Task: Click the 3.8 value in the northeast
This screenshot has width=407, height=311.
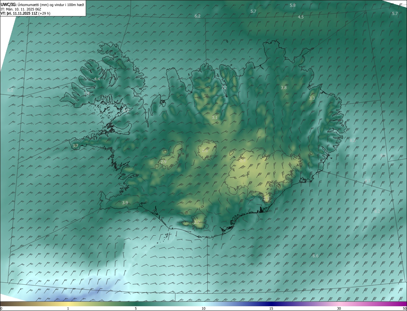Action: [284, 87]
